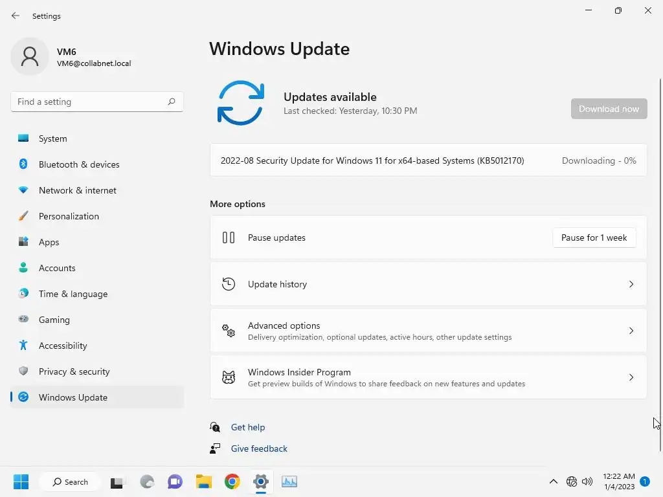Select Gaming label in the sidebar
Screen dimensions: 663x497
(54, 320)
